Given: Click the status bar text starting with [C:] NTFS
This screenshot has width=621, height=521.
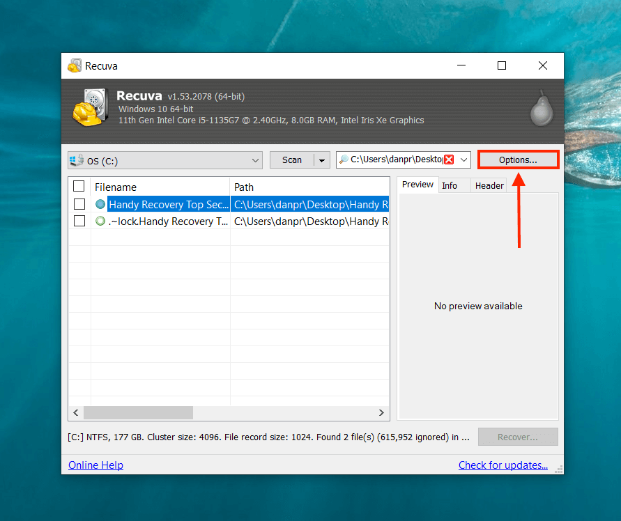Looking at the screenshot, I should (268, 437).
